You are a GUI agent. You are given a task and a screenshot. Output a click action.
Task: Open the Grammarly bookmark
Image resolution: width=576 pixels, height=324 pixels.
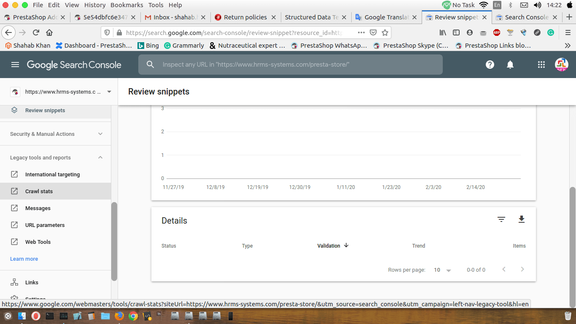click(184, 46)
